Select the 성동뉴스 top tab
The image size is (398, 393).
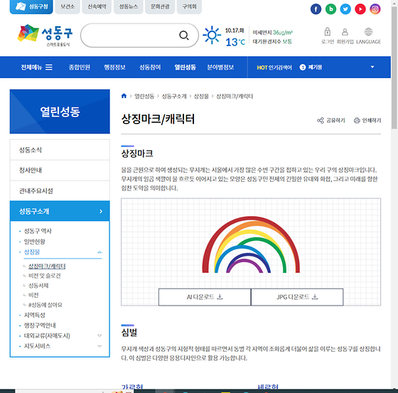coord(129,7)
